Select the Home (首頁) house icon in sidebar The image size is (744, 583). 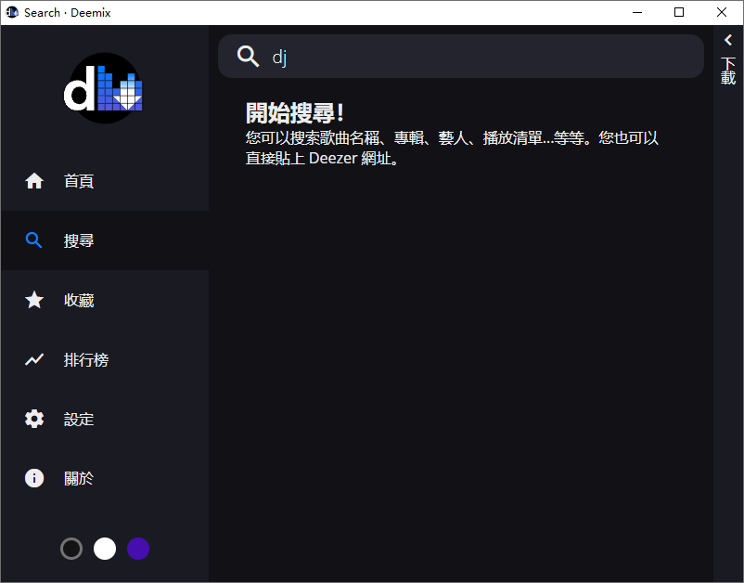[34, 181]
